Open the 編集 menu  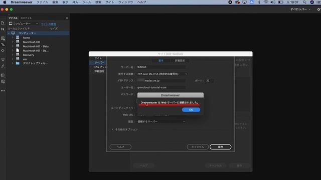(x=55, y=2)
